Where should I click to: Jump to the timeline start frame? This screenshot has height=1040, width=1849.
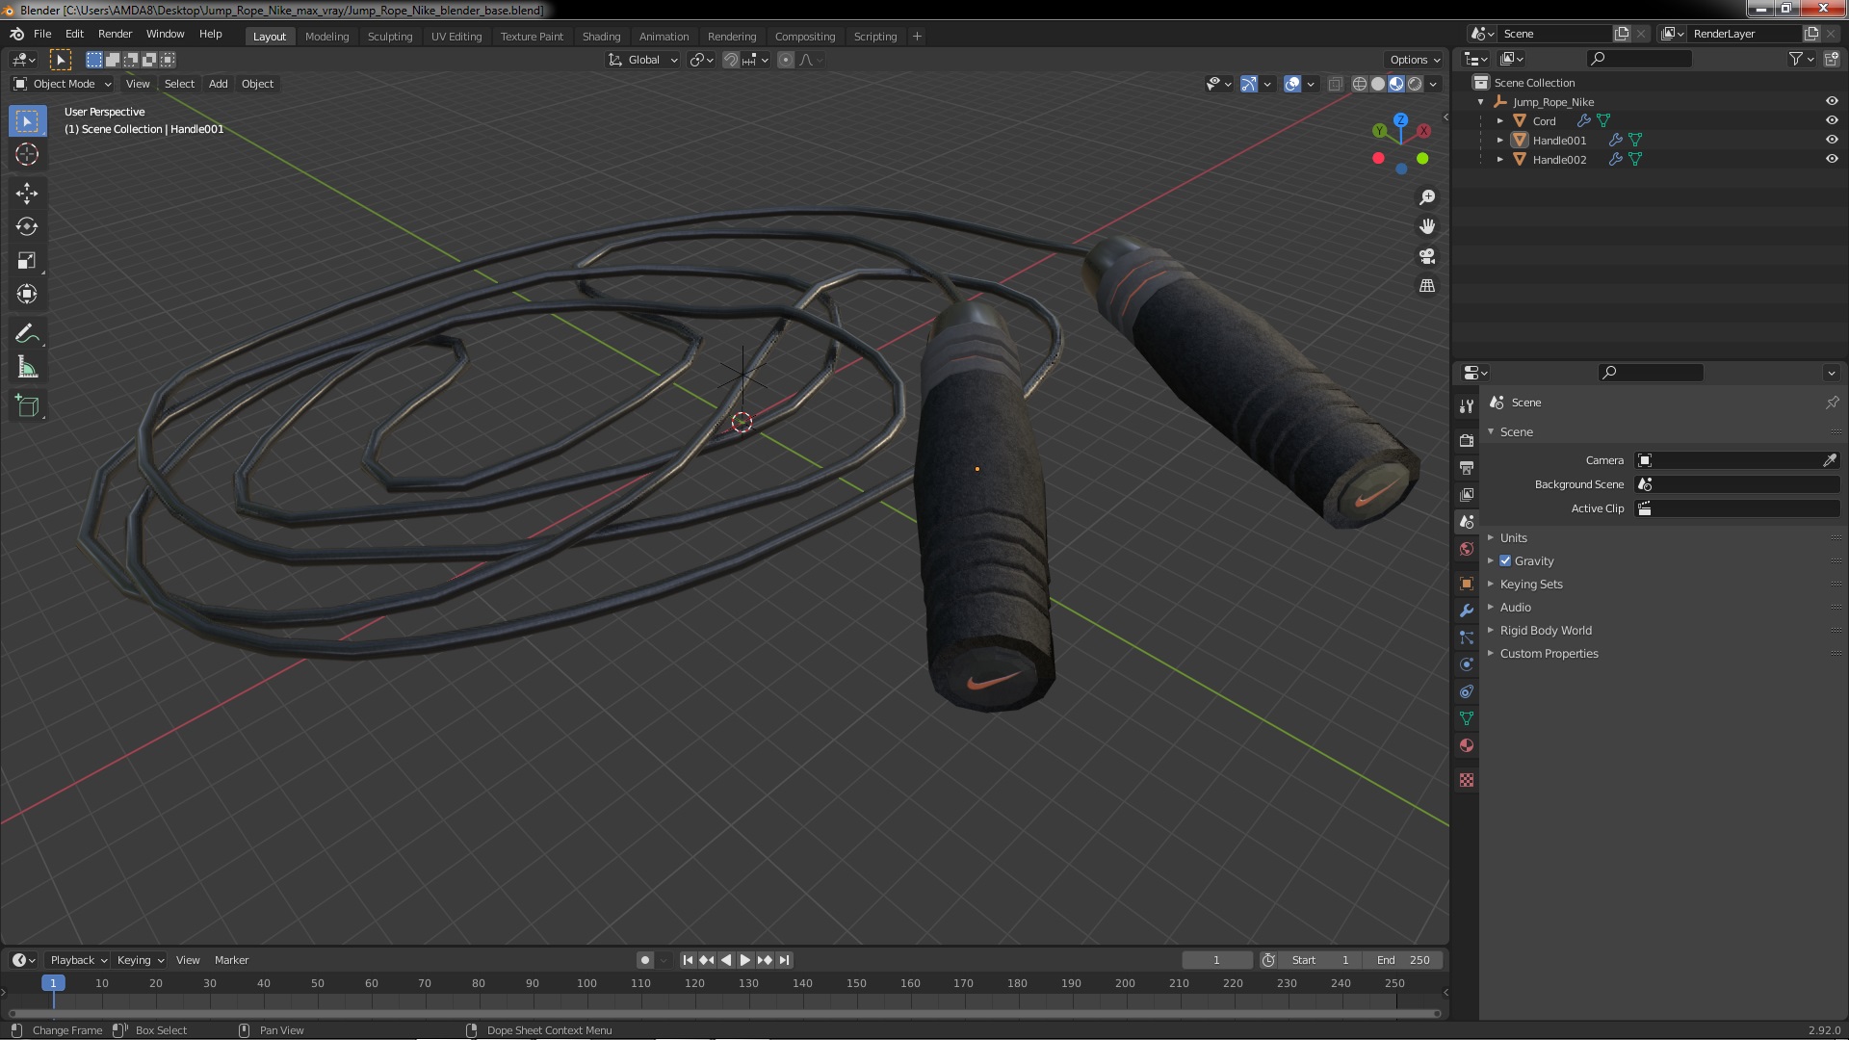(688, 960)
